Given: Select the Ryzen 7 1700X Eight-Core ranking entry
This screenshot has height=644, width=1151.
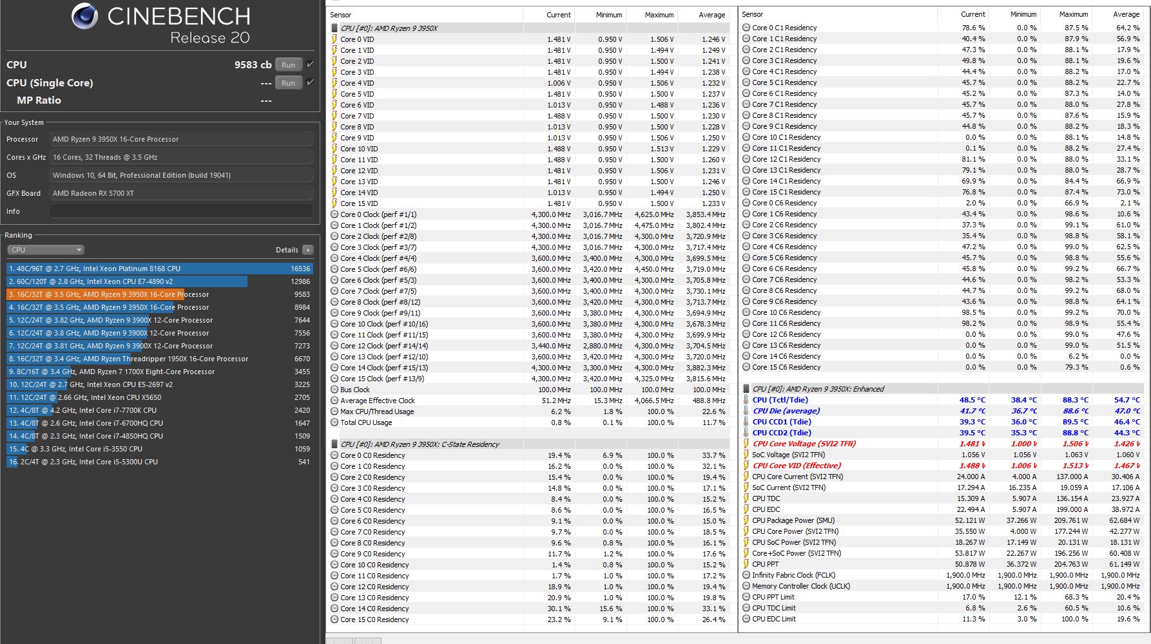Looking at the screenshot, I should click(x=160, y=372).
